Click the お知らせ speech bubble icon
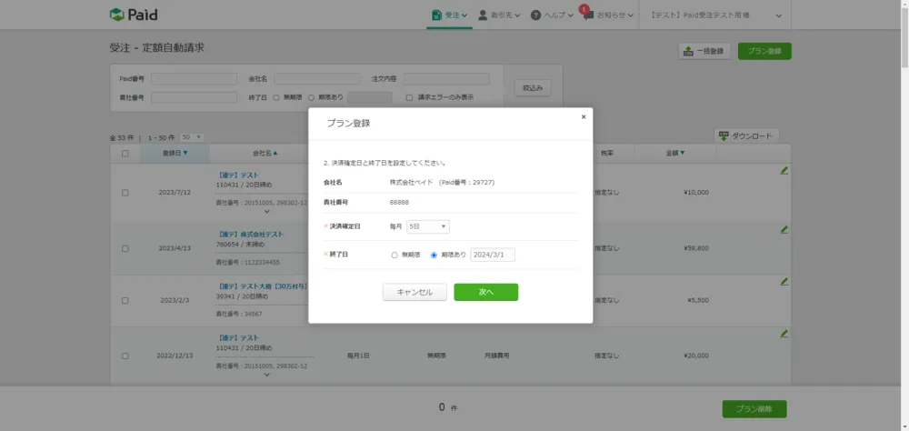Viewport: 909px width, 431px height. (x=588, y=16)
